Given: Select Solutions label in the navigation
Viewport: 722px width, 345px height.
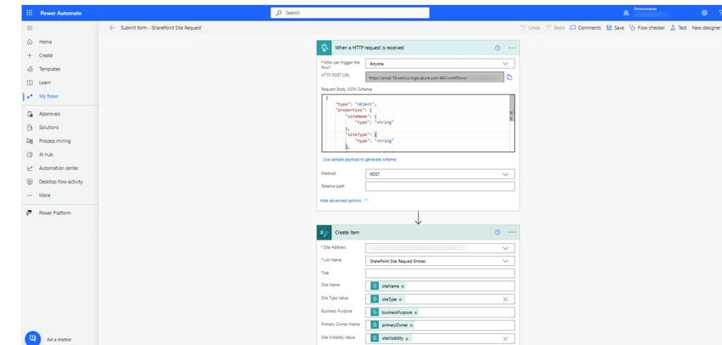Looking at the screenshot, I should pyautogui.click(x=48, y=127).
